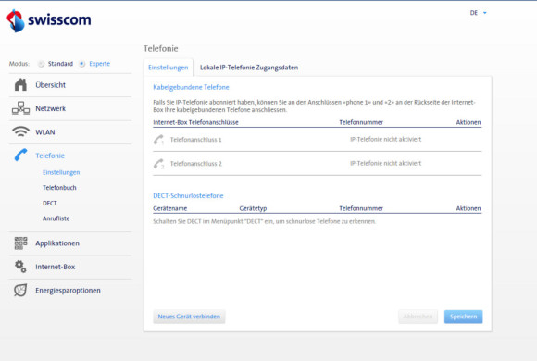Click the Swisscom logo

tap(49, 20)
